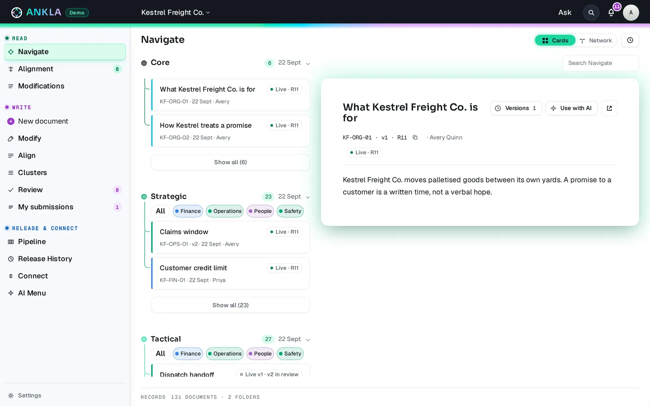Image resolution: width=650 pixels, height=406 pixels.
Task: Open document in new window icon
Action: [x=609, y=108]
